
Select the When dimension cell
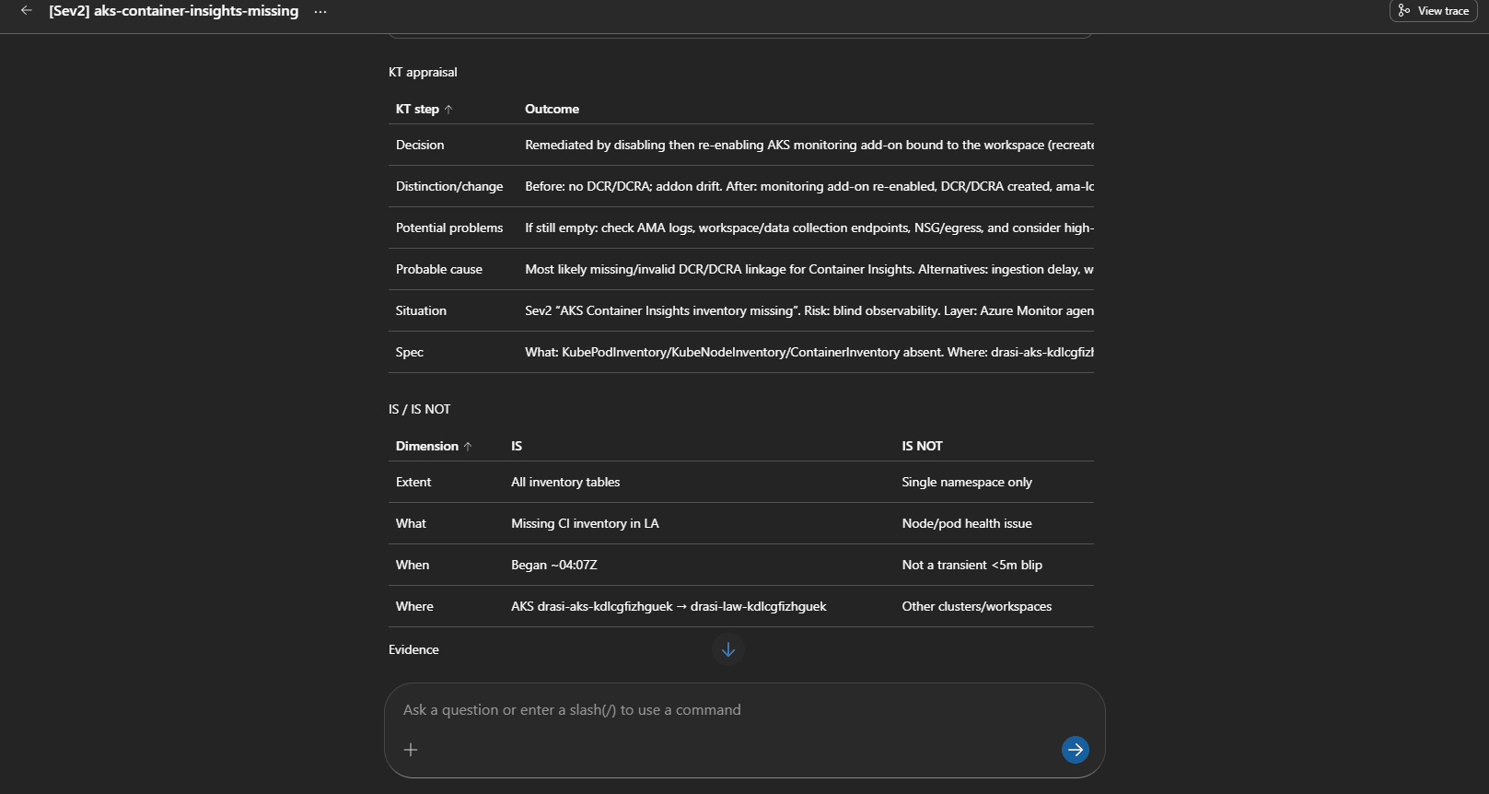pos(413,565)
